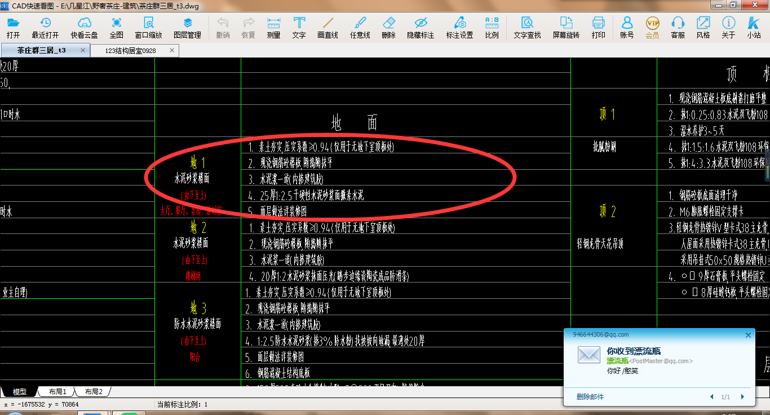The height and width of the screenshot is (415, 770).
Task: Click the coordinate readout in status bar
Action: 41,404
